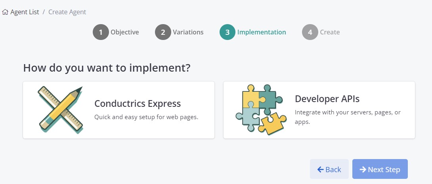The height and width of the screenshot is (184, 432).
Task: Jump to the Create step label
Action: (x=330, y=32)
